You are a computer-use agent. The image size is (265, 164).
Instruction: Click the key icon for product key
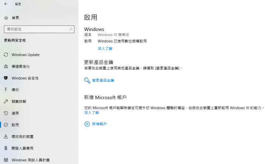87,80
